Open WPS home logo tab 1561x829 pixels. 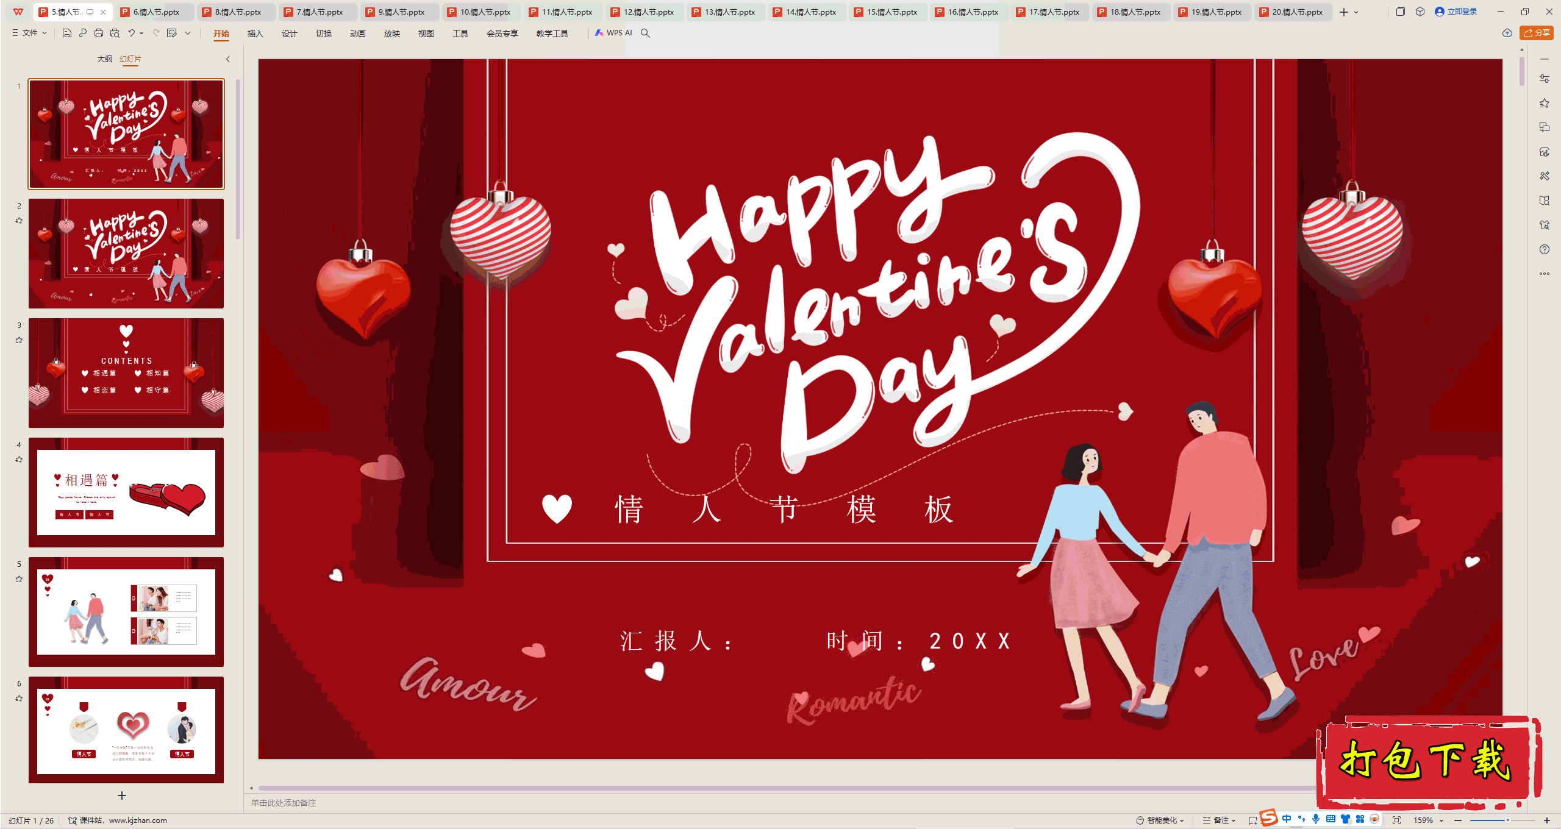[18, 12]
